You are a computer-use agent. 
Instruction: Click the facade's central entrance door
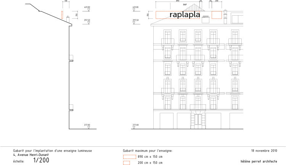198,119
